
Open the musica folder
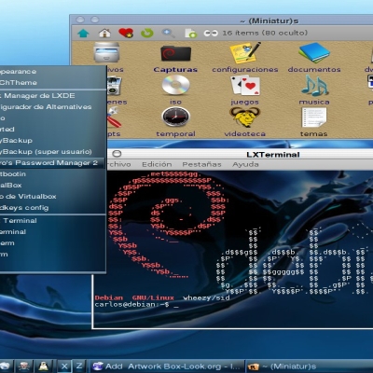click(x=314, y=90)
